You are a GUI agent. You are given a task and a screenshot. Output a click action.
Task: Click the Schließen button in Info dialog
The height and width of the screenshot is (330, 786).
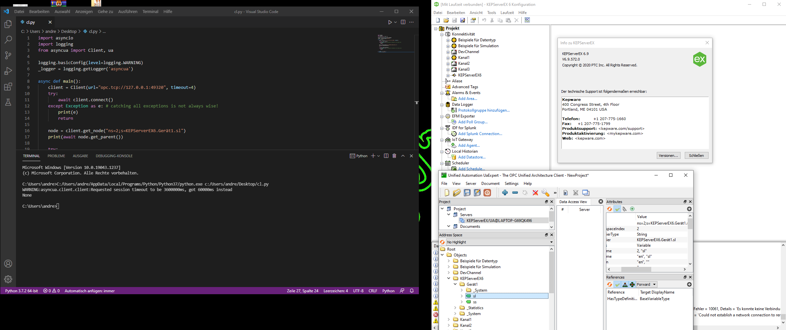[696, 156]
